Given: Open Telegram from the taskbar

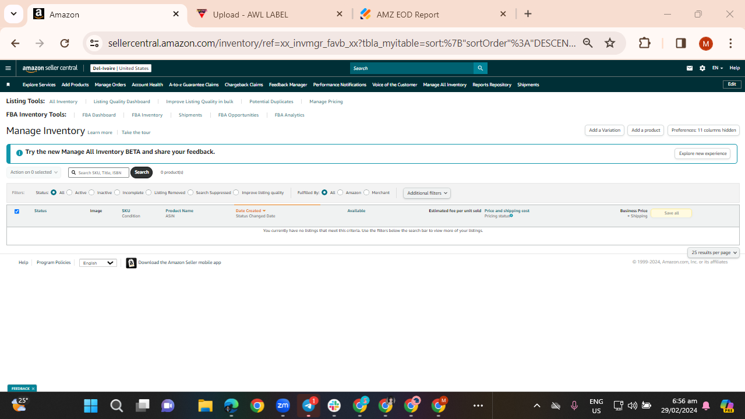Looking at the screenshot, I should pyautogui.click(x=309, y=406).
